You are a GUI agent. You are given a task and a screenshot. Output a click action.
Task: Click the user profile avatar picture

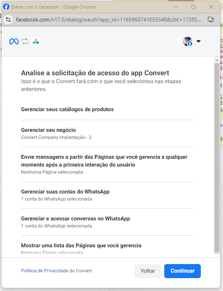(x=188, y=41)
